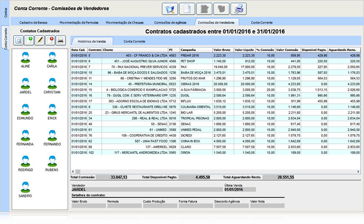Image resolution: width=364 pixels, height=224 pixels.
Task: Click the Aguardando Recto. column header
Action: [x=344, y=50]
